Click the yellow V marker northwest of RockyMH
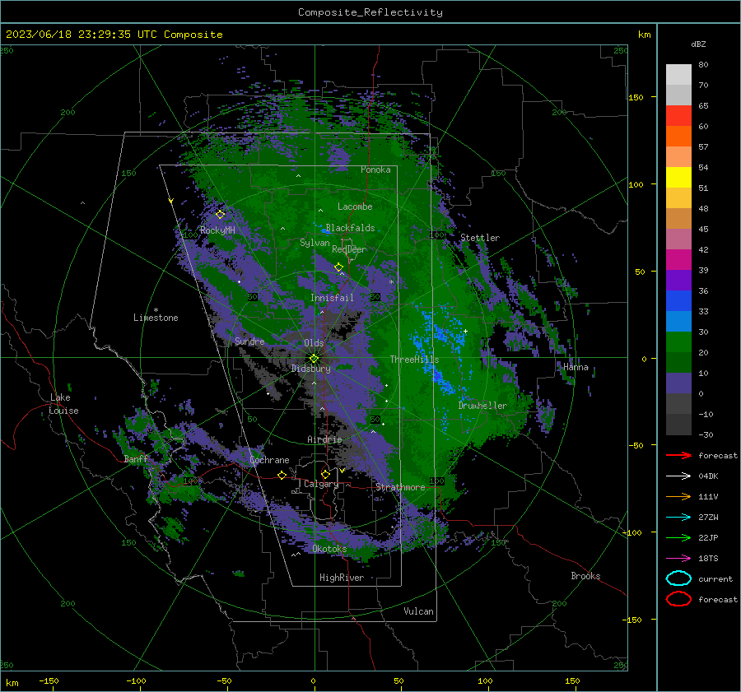 coord(171,201)
